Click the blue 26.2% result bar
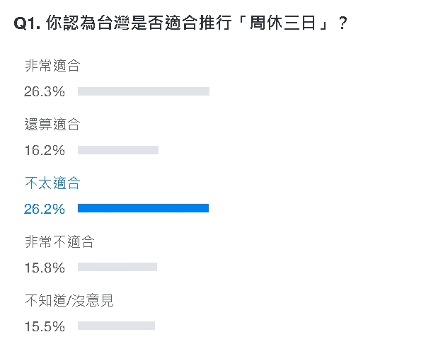This screenshot has height=349, width=443. [143, 208]
